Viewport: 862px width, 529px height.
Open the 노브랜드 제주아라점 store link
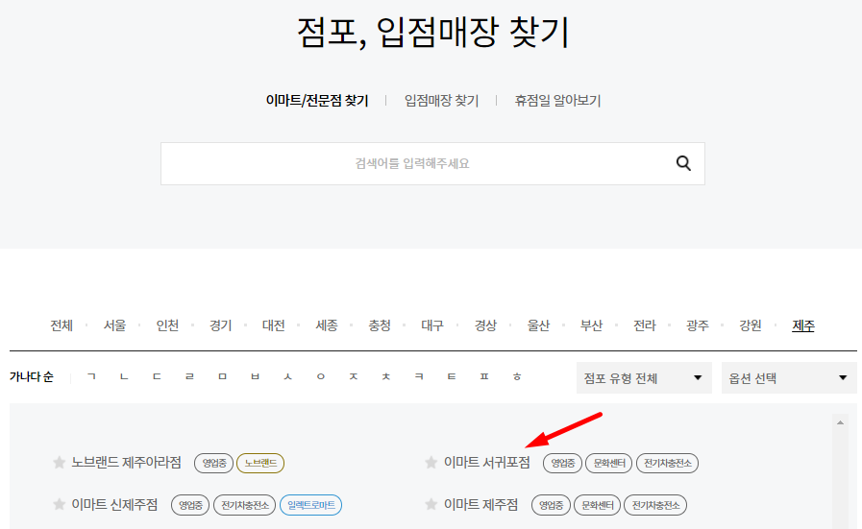click(127, 463)
